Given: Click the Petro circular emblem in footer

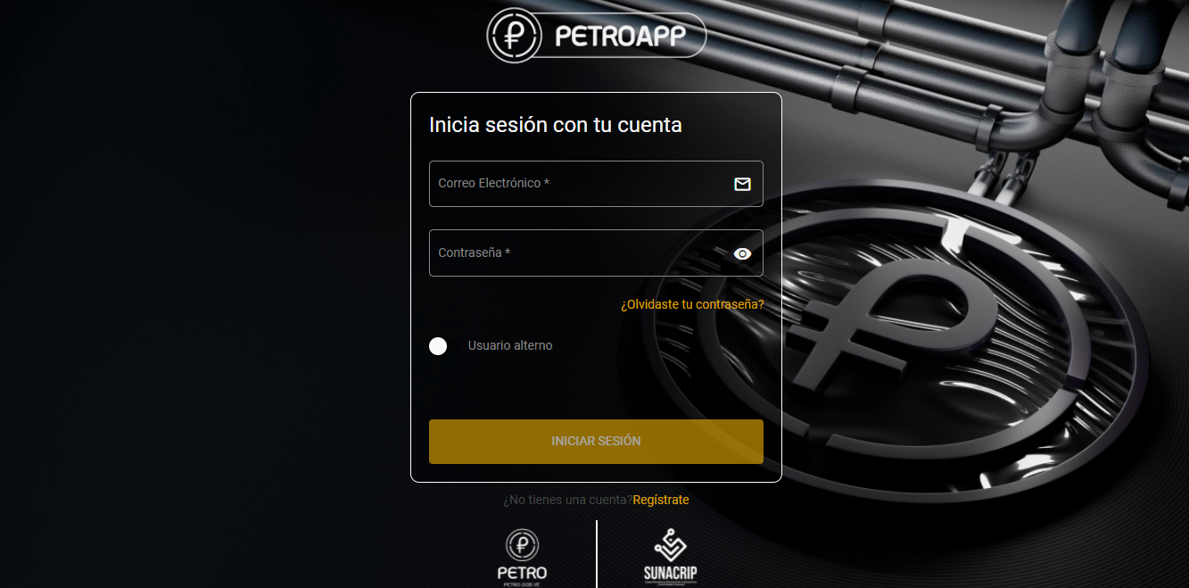Looking at the screenshot, I should pyautogui.click(x=522, y=544).
